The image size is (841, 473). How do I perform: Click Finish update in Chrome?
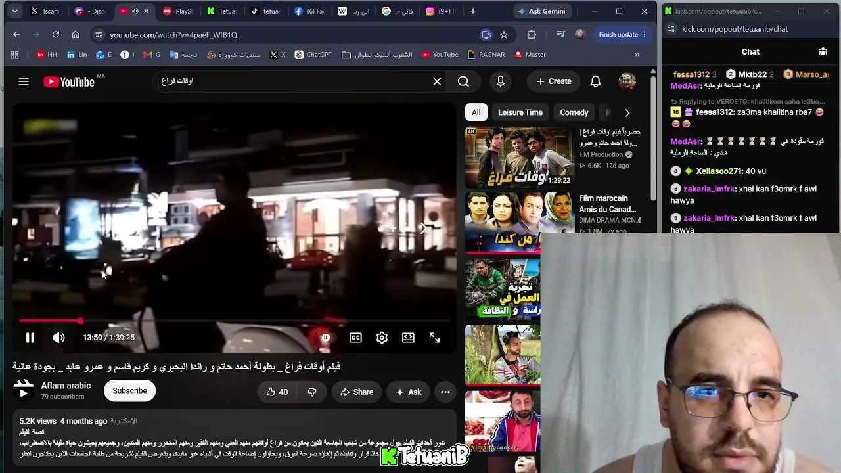[623, 35]
